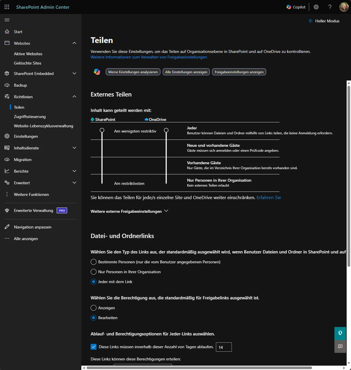The width and height of the screenshot is (351, 370).
Task: Click the help question mark icon
Action: point(330,7)
